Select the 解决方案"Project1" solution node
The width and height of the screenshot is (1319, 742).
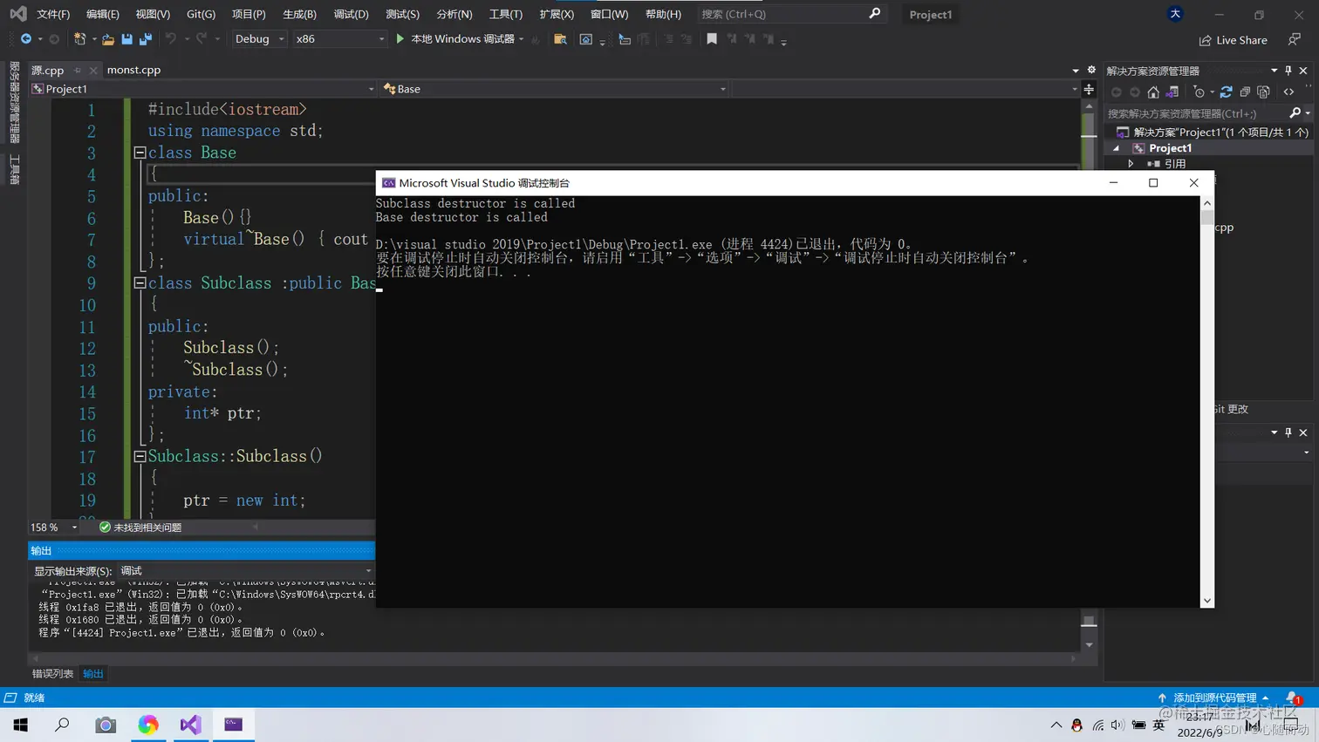point(1212,133)
